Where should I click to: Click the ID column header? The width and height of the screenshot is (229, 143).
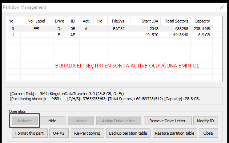[73, 21]
